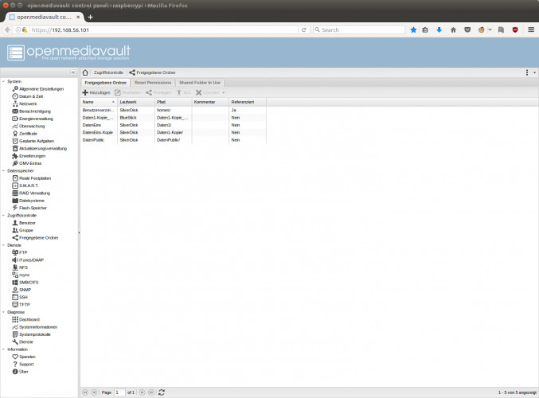Image resolution: width=539 pixels, height=398 pixels.
Task: Switch to Reset Permissions tab
Action: click(153, 83)
